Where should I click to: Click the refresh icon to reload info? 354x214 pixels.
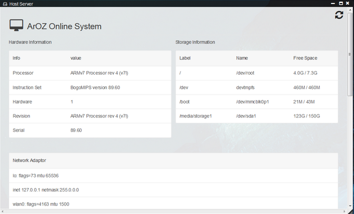339,15
